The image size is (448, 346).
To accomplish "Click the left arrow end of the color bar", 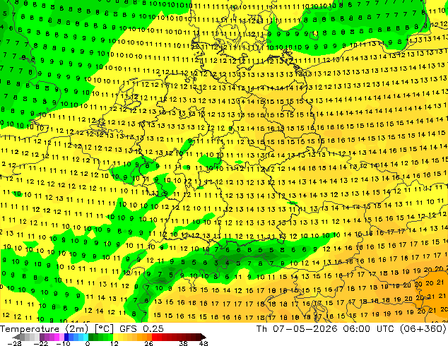I will click(16, 337).
